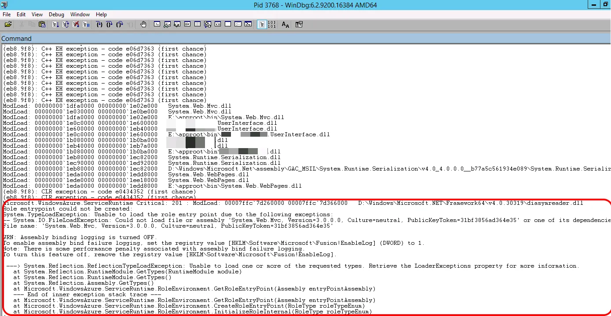Screen dimensions: 611x316
Task: Open the Help menu
Action: pyautogui.click(x=101, y=15)
